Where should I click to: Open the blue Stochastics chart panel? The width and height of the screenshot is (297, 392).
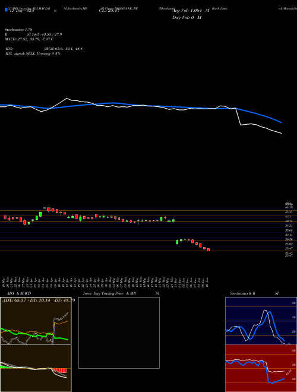tap(261, 321)
